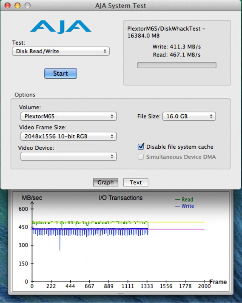Click the AJA System Test title text
This screenshot has width=242, height=303.
[x=121, y=6]
